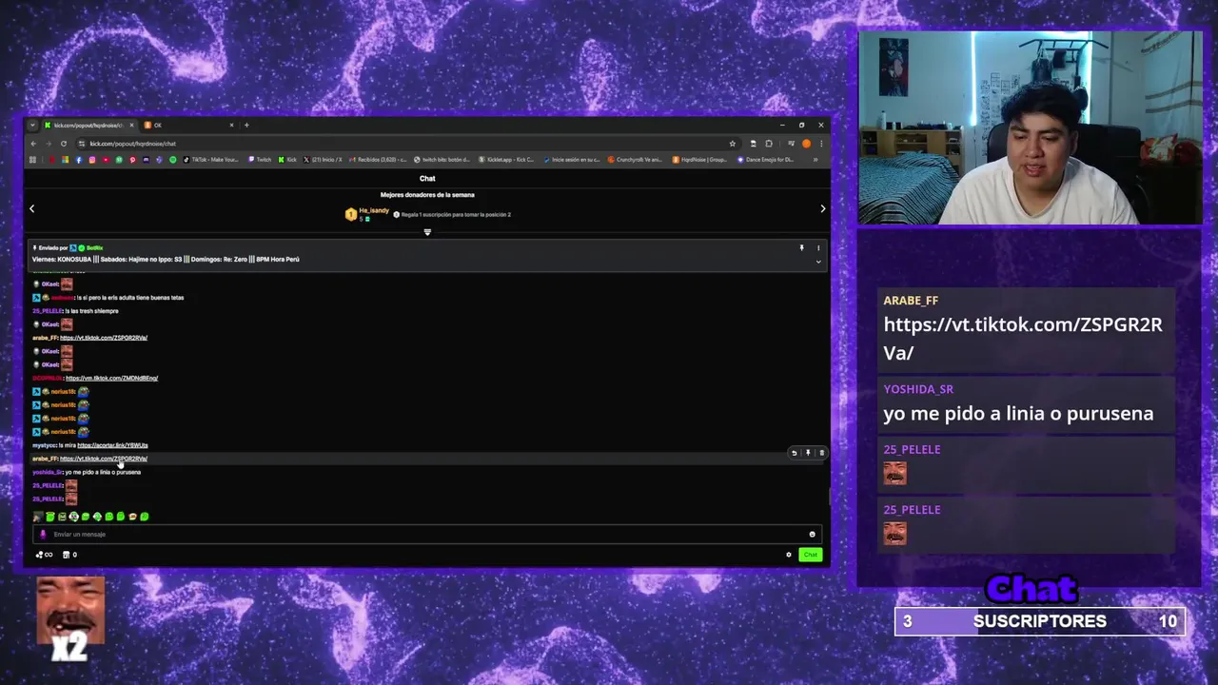Click the purple icon in message box
The image size is (1218, 685).
click(42, 535)
